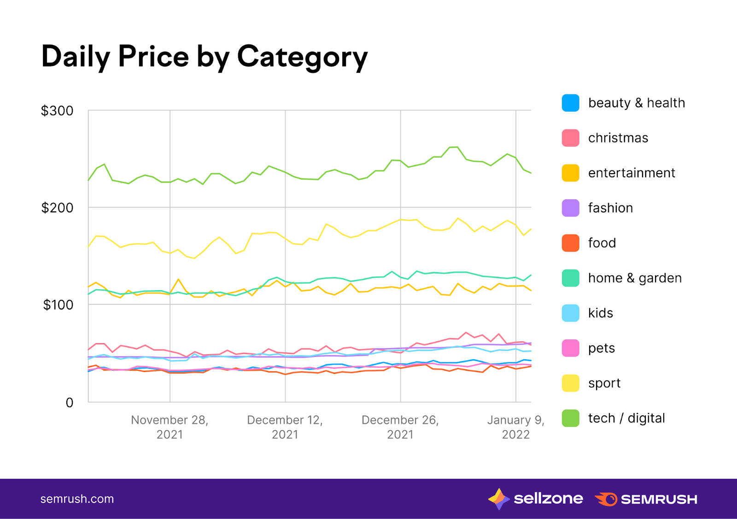Click the fashion purple legend swatch
This screenshot has height=519, width=737.
pyautogui.click(x=570, y=208)
